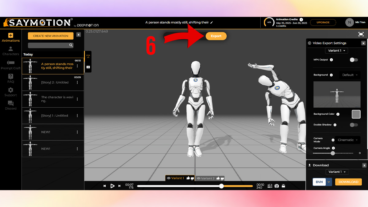Go to Prompt Craft in the sidebar
This screenshot has width=368, height=207.
click(11, 65)
